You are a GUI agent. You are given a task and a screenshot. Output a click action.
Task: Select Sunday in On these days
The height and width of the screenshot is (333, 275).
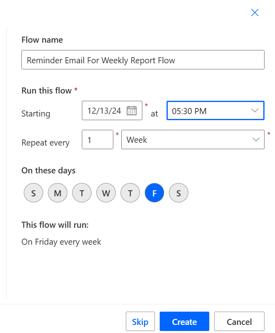tap(33, 193)
